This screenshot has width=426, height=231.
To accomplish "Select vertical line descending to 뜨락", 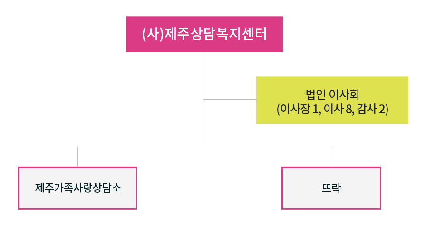I will click(x=331, y=157).
